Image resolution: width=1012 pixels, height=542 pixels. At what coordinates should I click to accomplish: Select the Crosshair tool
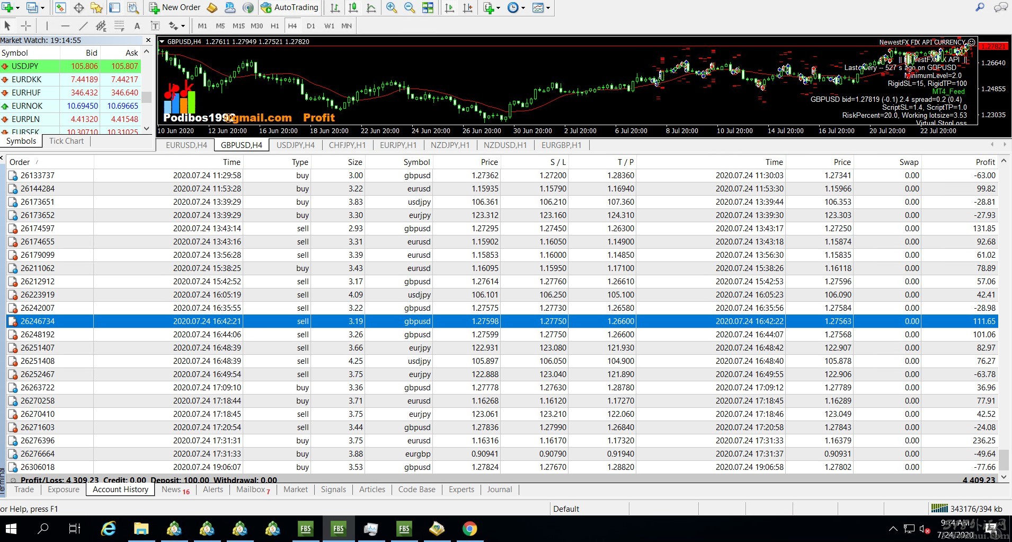tap(25, 25)
